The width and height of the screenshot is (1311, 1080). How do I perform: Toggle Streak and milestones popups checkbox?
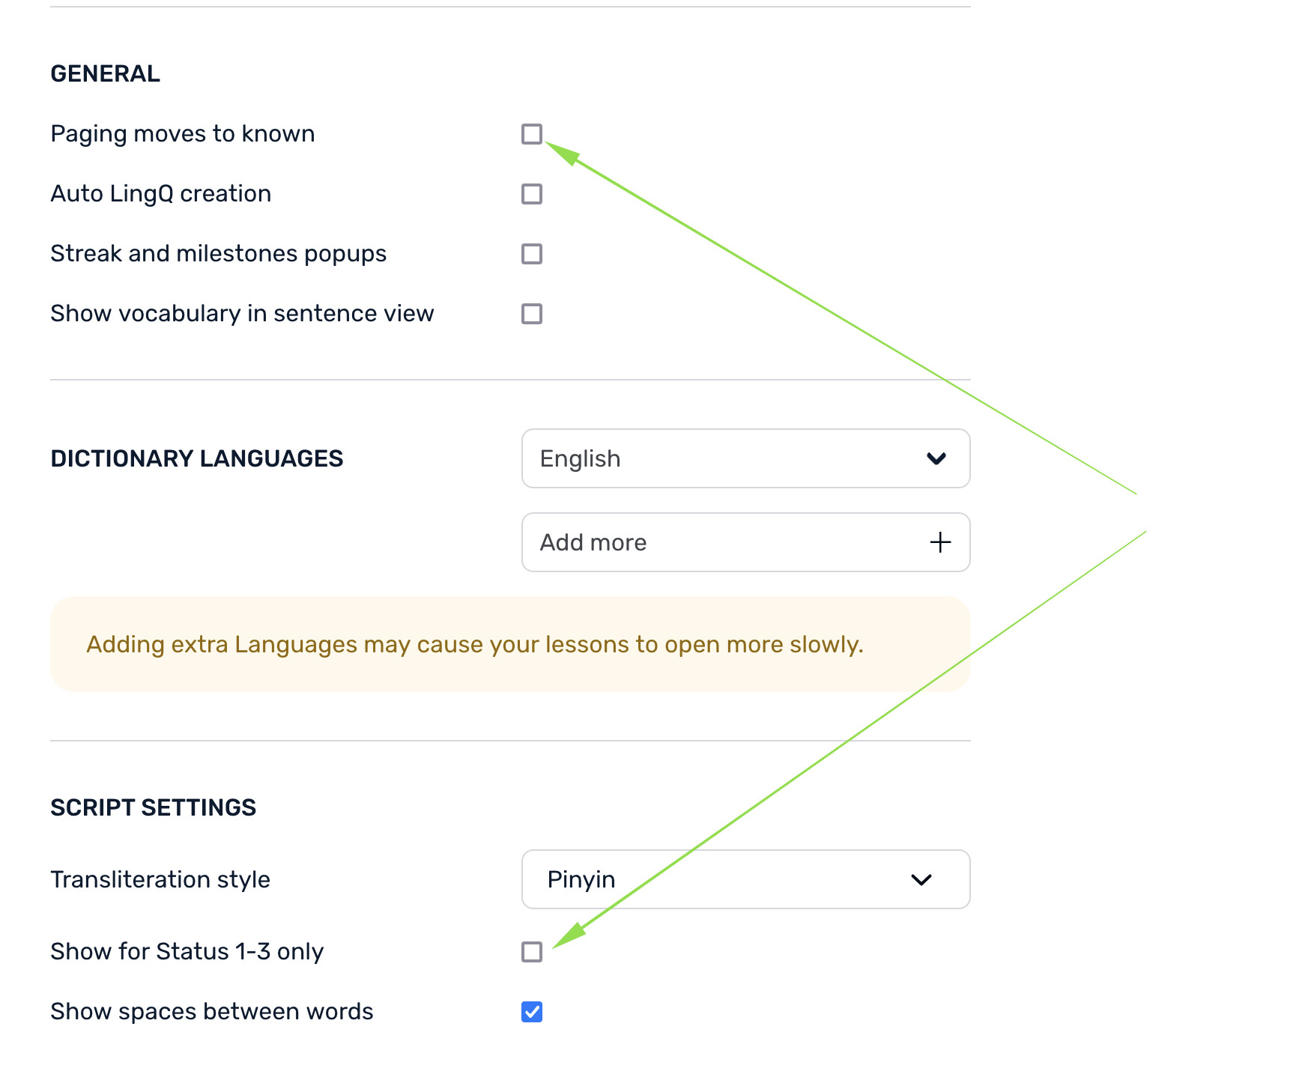pyautogui.click(x=532, y=254)
